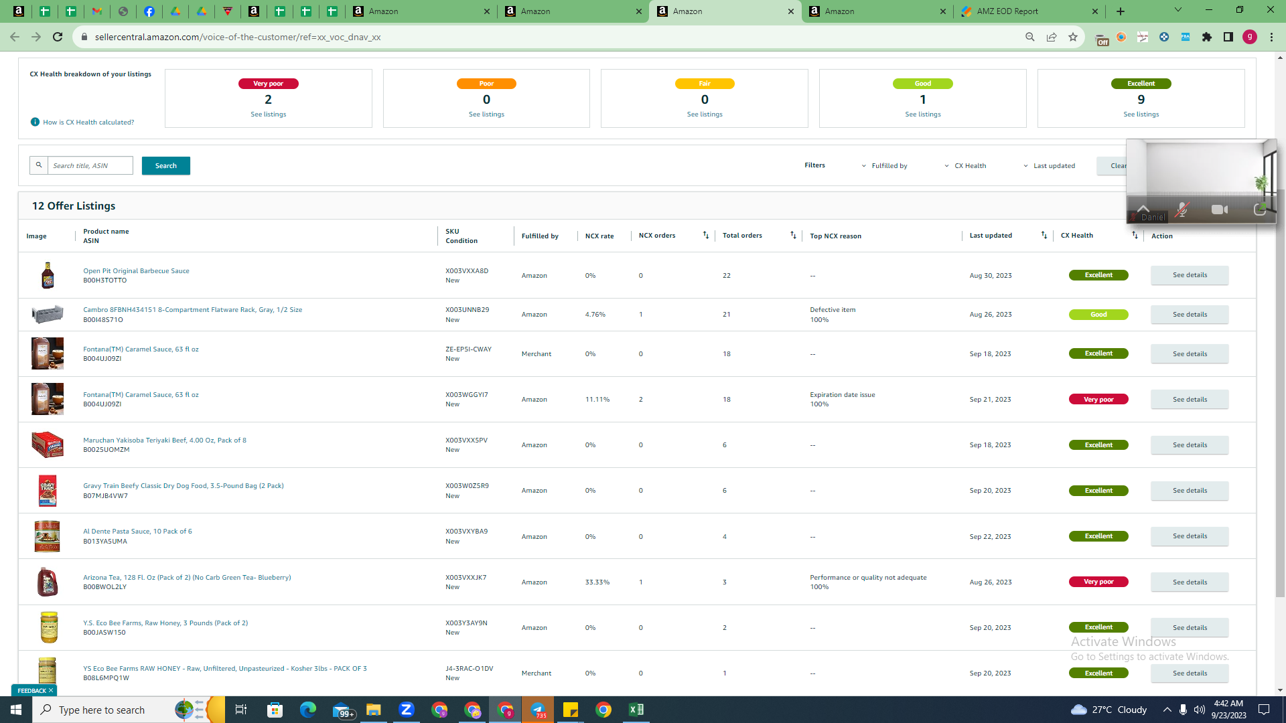Click the Search title, ASIN field

(x=90, y=165)
